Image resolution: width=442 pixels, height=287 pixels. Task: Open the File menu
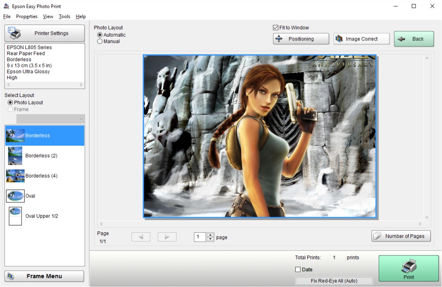[x=6, y=16]
